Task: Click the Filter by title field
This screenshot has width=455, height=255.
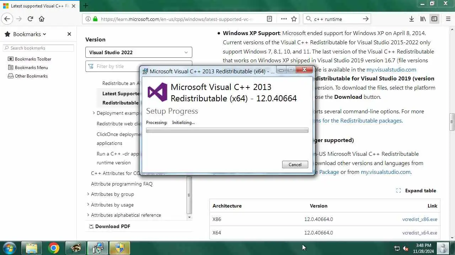Action: [x=139, y=66]
